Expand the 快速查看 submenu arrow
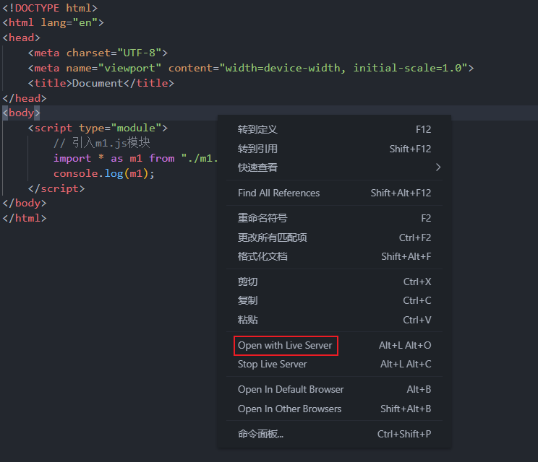The height and width of the screenshot is (462, 538). (x=437, y=167)
